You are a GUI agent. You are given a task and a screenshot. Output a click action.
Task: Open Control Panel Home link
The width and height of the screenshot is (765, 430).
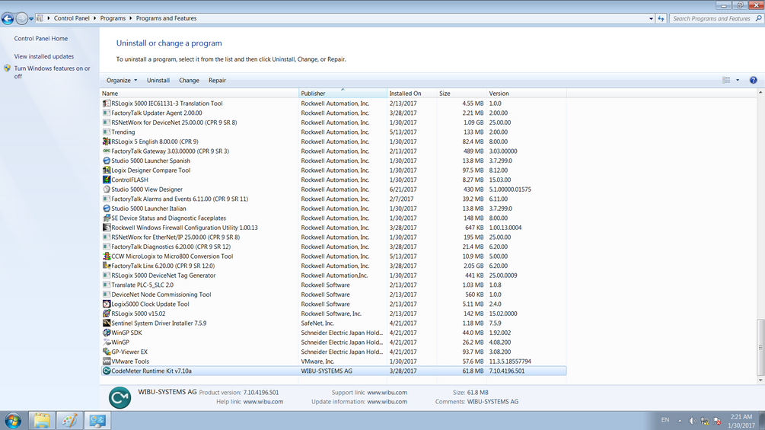[x=41, y=39]
